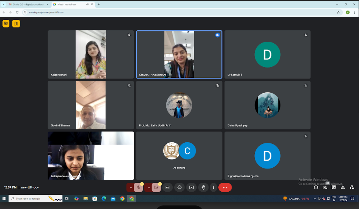This screenshot has width=359, height=209.
Task: Expand video settings arrow beside camera
Action: tap(148, 187)
